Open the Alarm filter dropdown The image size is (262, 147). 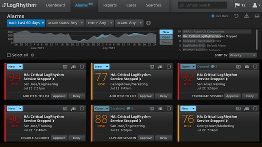[x=129, y=23]
